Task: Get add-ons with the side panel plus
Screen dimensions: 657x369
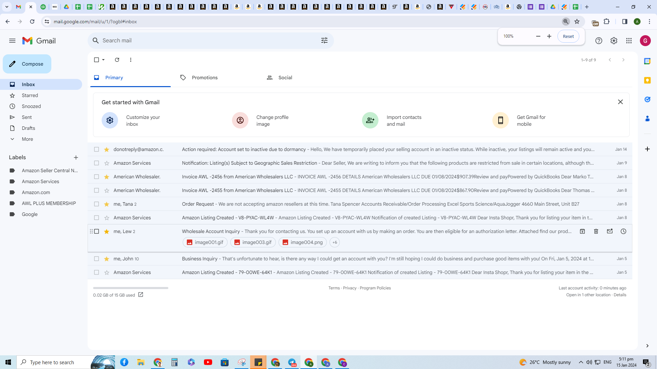Action: pyautogui.click(x=647, y=149)
